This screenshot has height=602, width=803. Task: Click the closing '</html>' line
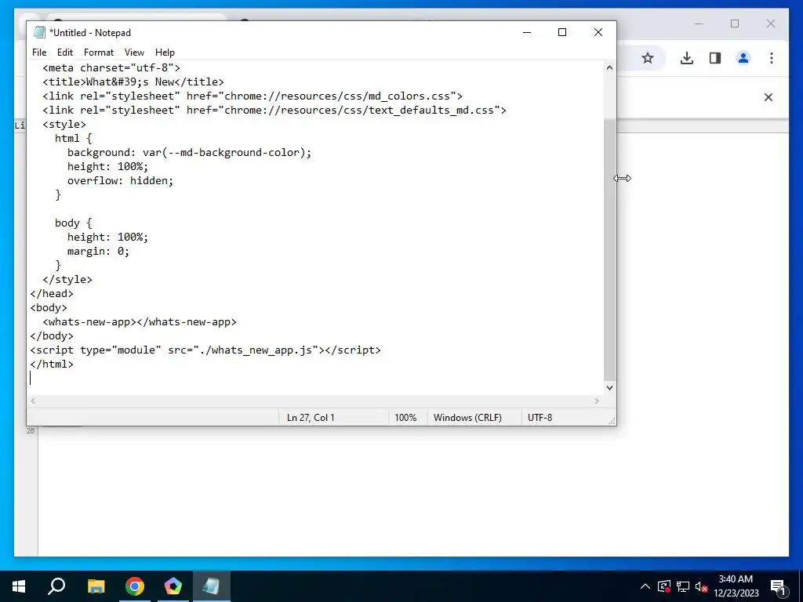[52, 364]
